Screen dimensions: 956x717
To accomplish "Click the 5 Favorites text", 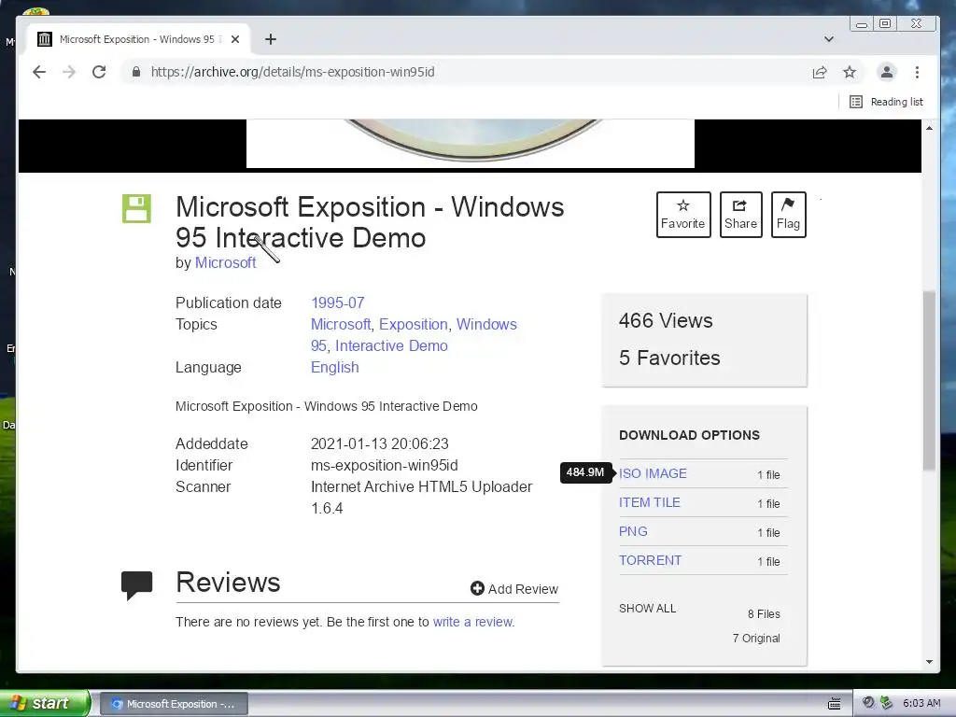I will [x=669, y=358].
